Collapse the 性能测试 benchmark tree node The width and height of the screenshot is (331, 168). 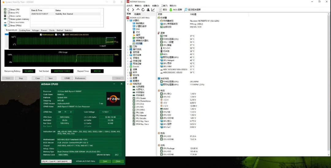tap(128, 84)
